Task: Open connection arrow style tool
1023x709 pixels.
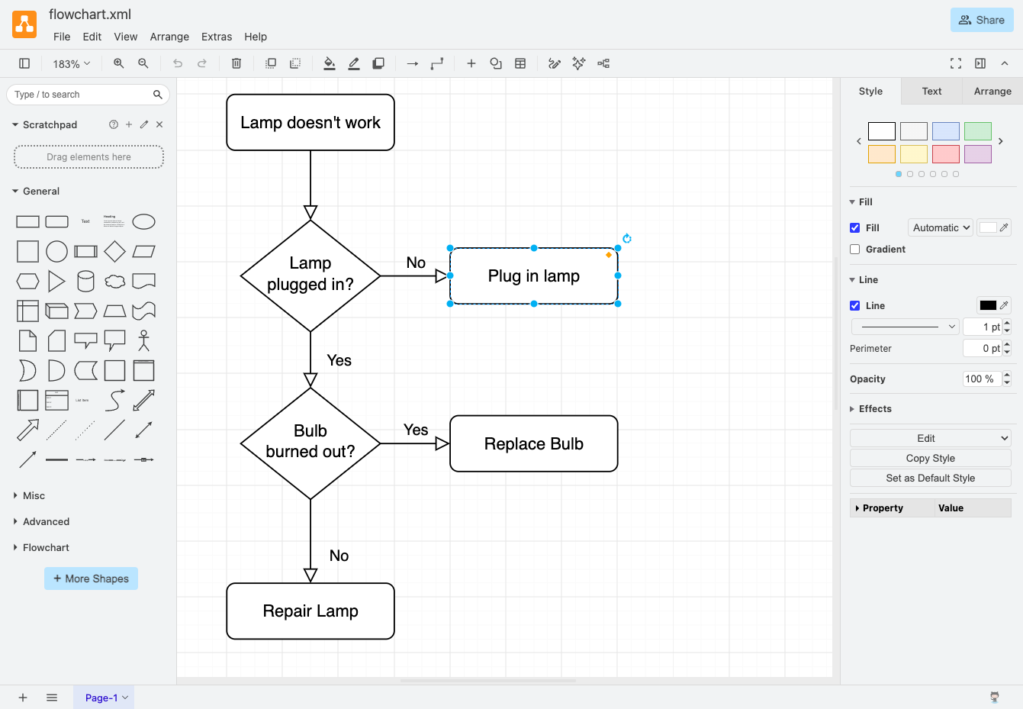Action: tap(413, 63)
